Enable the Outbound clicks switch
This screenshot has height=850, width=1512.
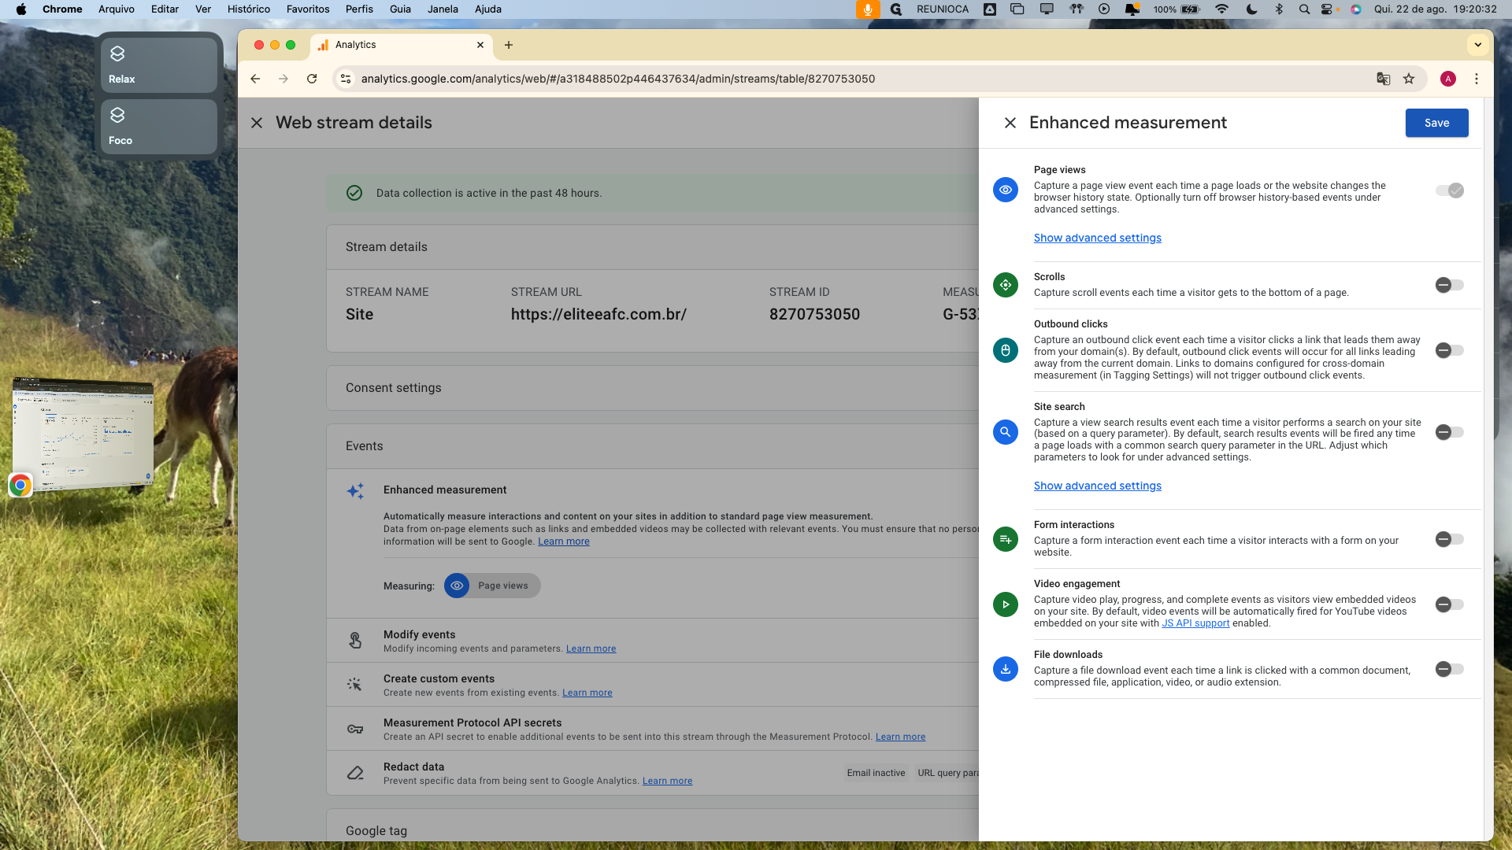pos(1449,350)
